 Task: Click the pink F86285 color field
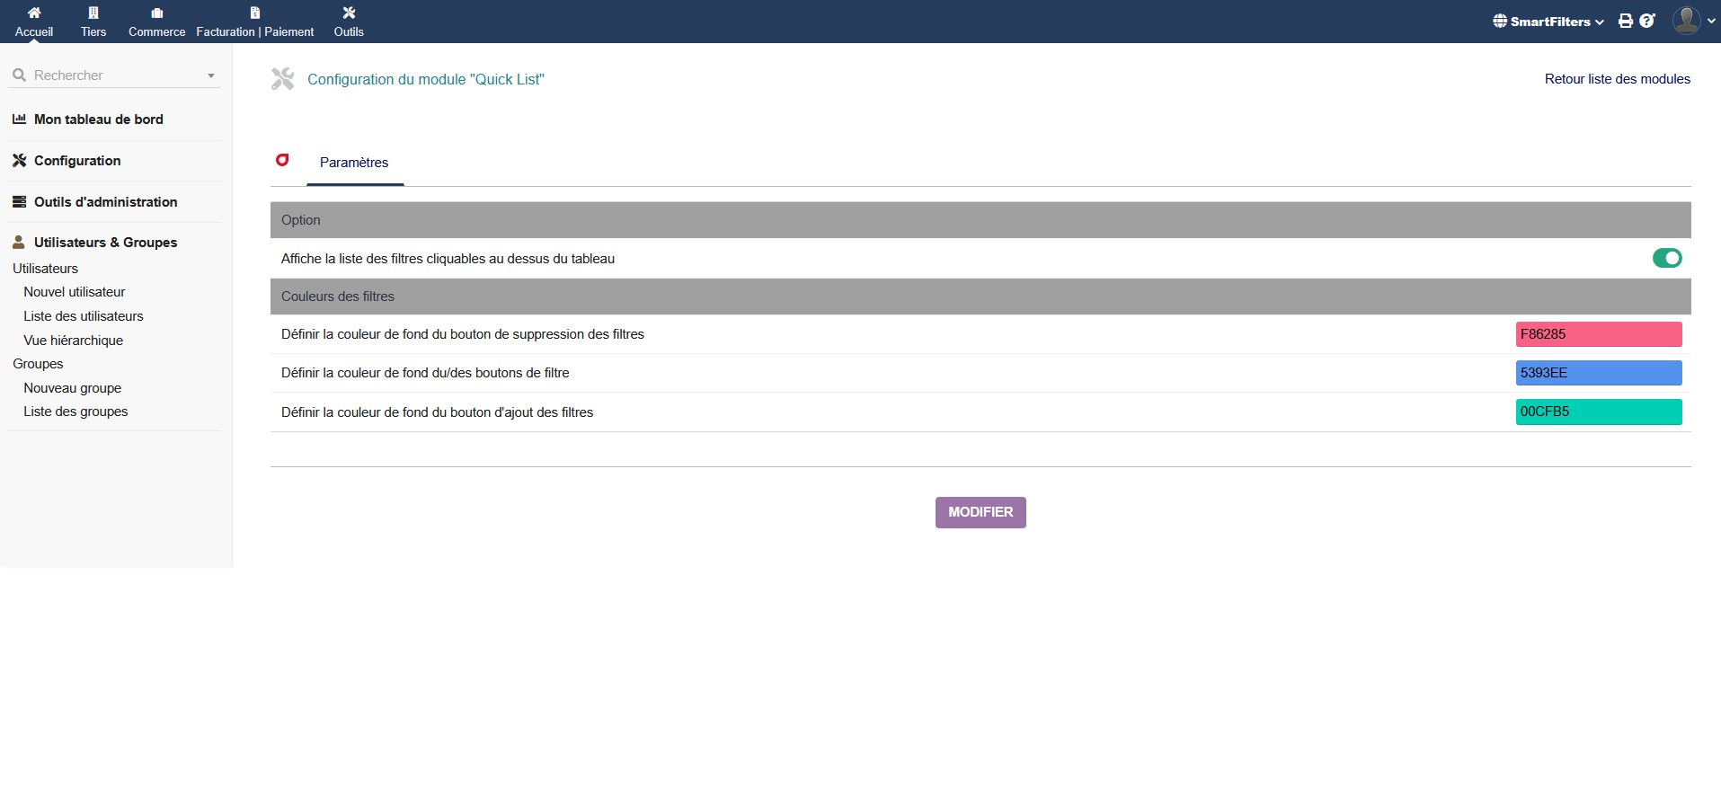1598,334
